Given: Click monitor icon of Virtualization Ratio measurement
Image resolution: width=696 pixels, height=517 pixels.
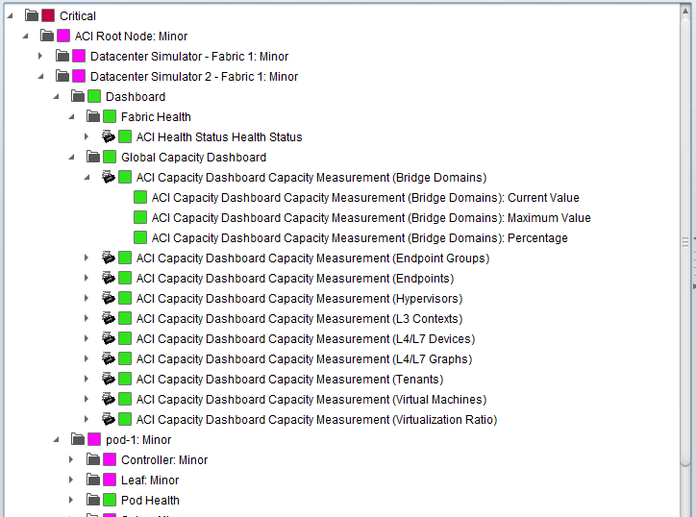Looking at the screenshot, I should (x=109, y=419).
